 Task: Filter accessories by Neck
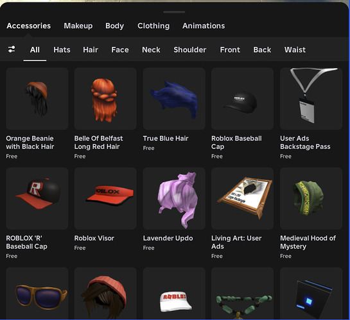(x=151, y=49)
